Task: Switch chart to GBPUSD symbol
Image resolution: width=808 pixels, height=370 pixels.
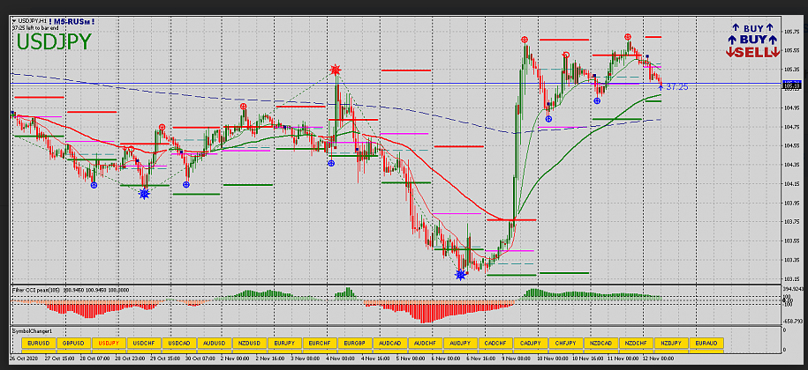Action: [x=73, y=343]
